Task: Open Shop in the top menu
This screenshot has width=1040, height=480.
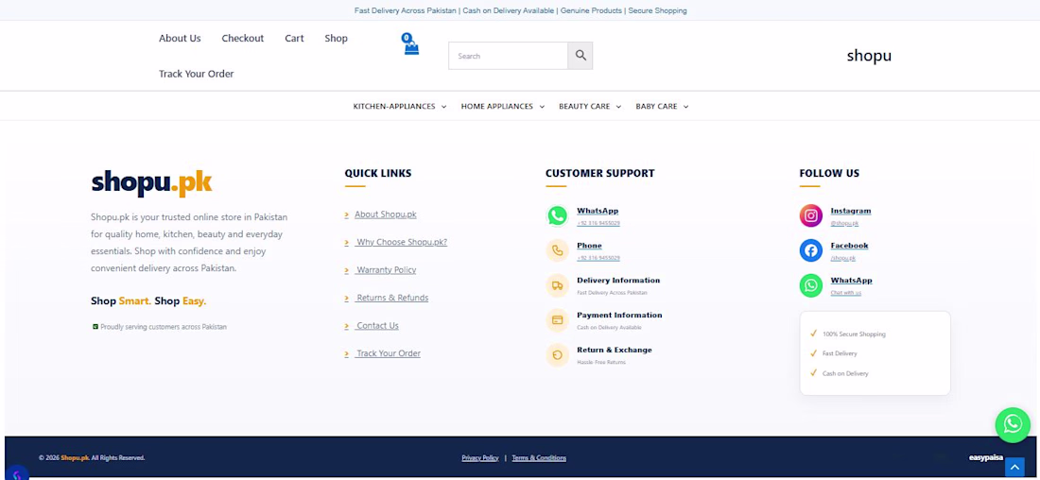Action: 337,39
